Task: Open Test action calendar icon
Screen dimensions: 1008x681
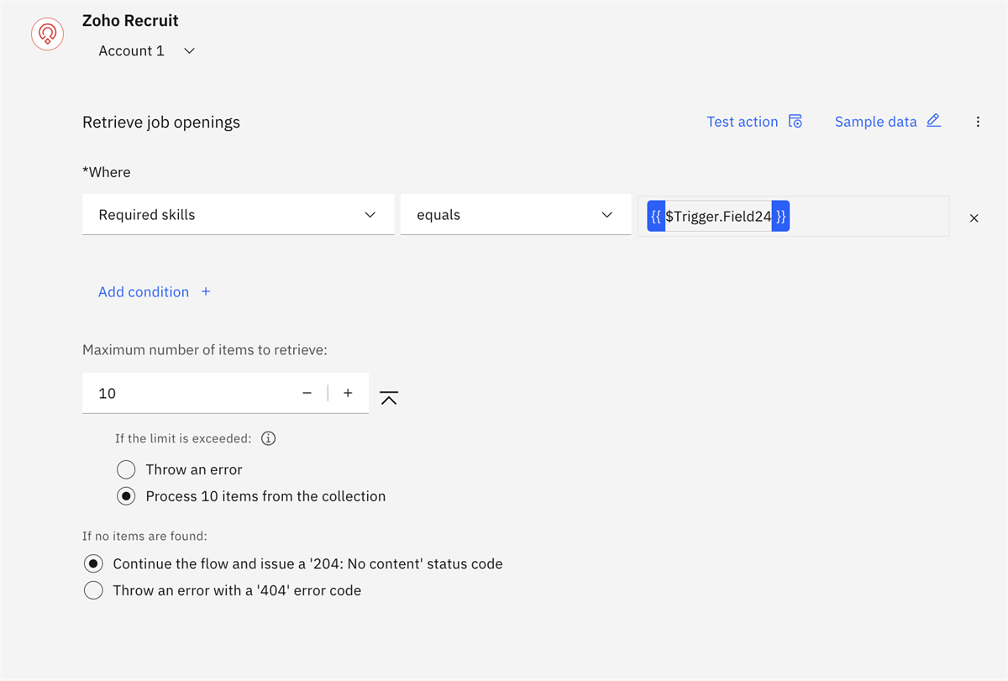Action: [795, 122]
